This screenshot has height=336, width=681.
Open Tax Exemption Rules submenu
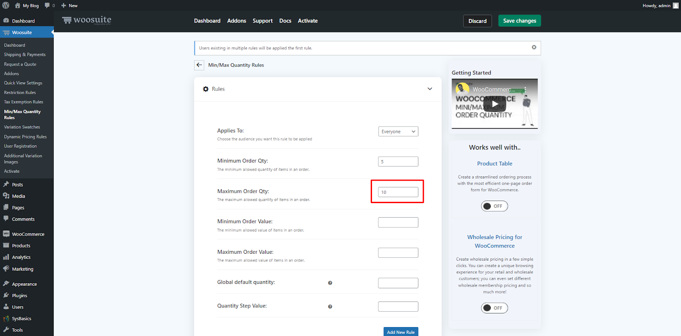click(23, 102)
